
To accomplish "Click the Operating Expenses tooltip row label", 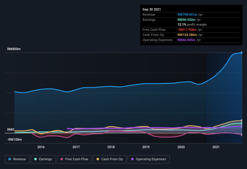I will pos(158,40).
